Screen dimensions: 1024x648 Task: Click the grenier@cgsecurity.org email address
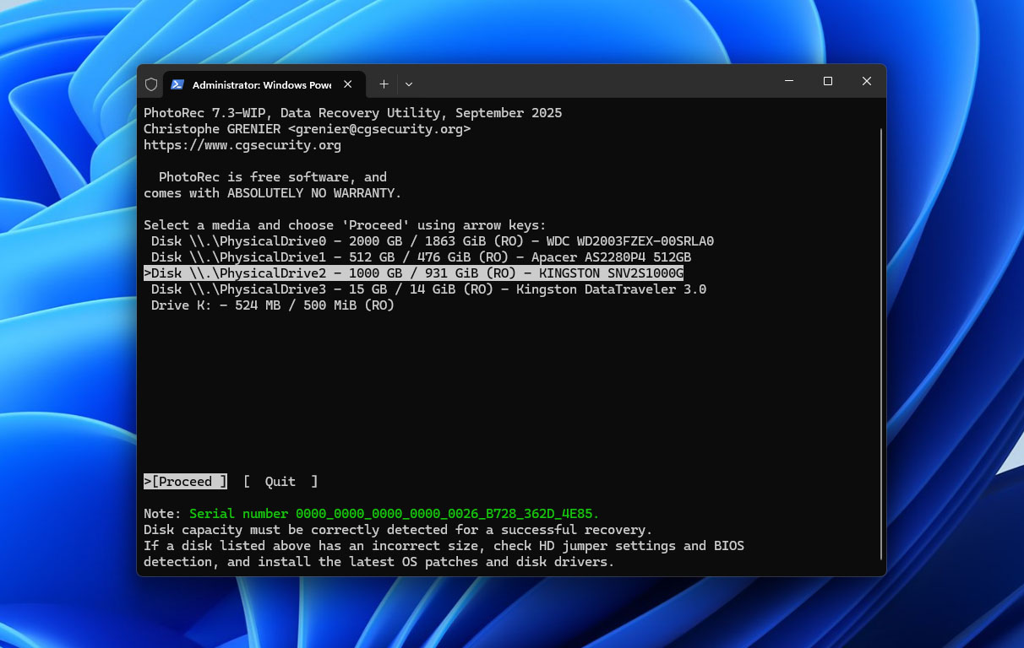pyautogui.click(x=379, y=129)
